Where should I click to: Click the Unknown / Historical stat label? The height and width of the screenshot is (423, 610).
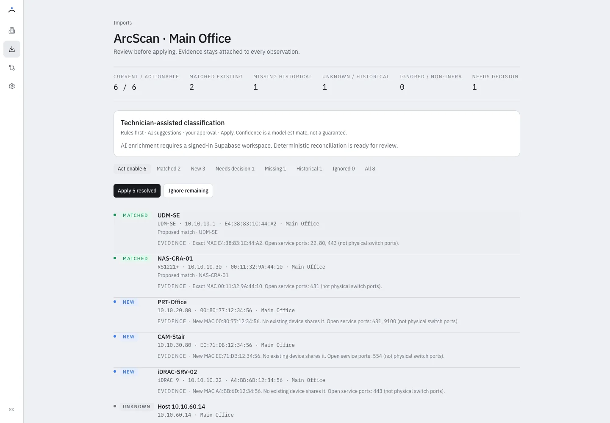pyautogui.click(x=356, y=77)
